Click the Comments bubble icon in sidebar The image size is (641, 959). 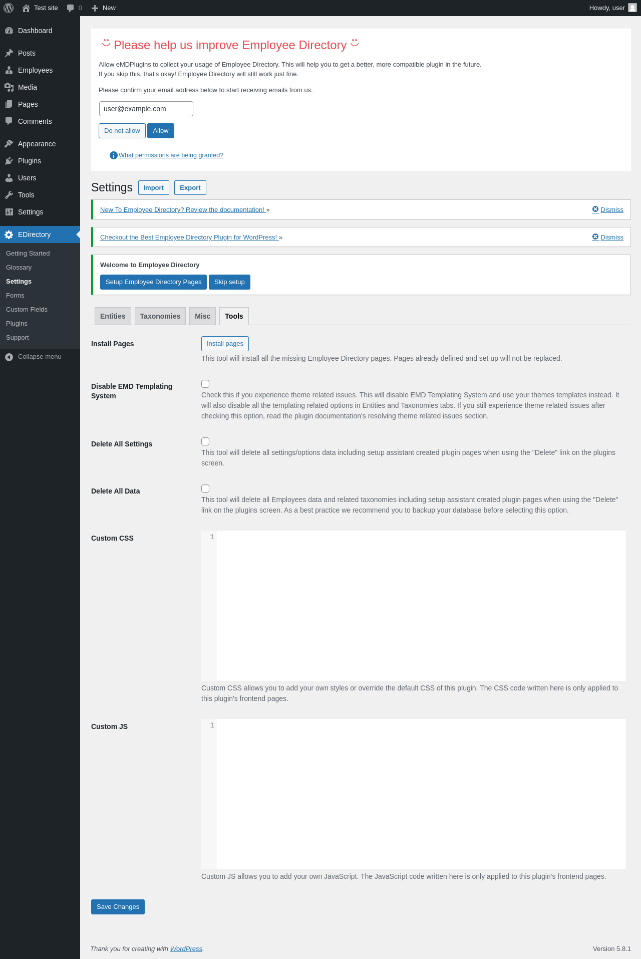pos(9,121)
